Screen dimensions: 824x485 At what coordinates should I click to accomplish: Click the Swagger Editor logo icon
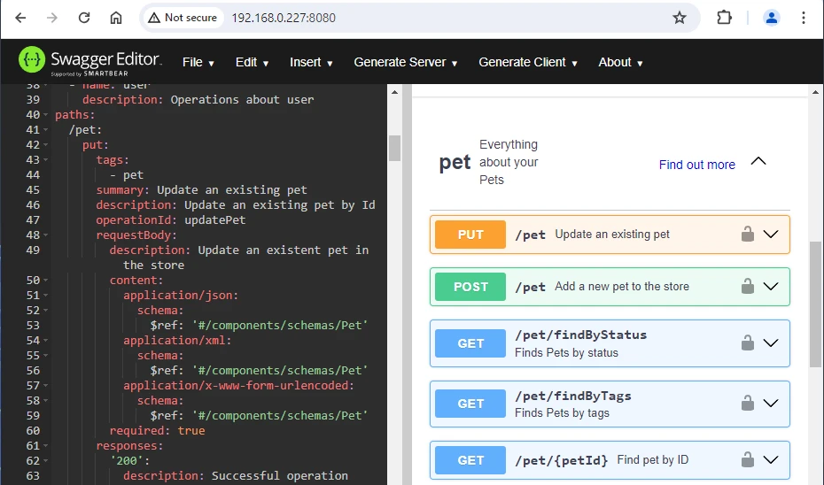(32, 61)
